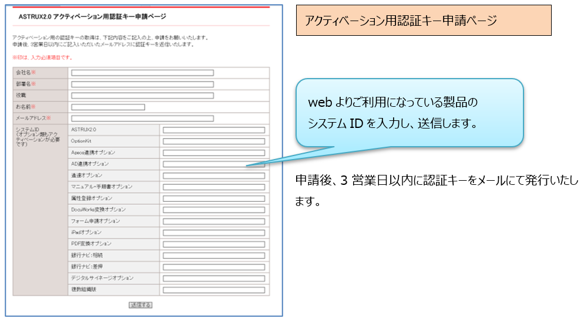Click the blue callout about システム ID

click(410, 113)
